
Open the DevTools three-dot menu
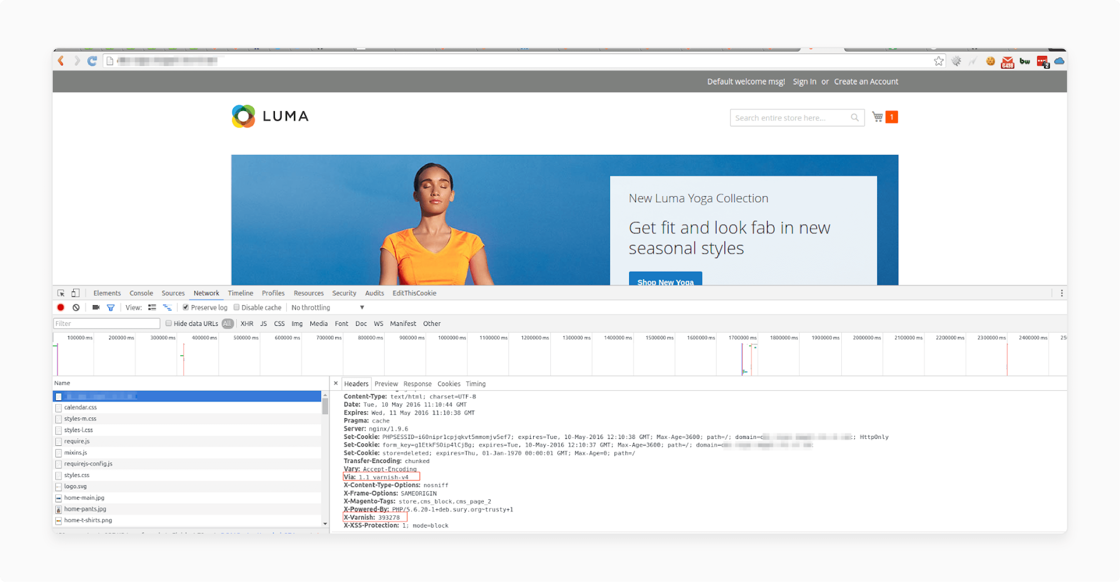tap(1061, 293)
